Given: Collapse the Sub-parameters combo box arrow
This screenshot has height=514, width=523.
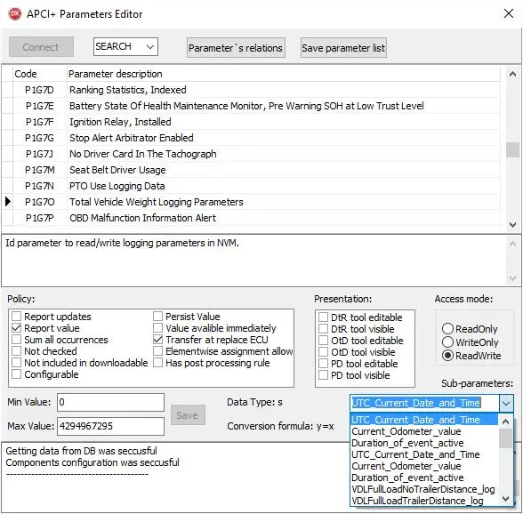Looking at the screenshot, I should click(506, 403).
